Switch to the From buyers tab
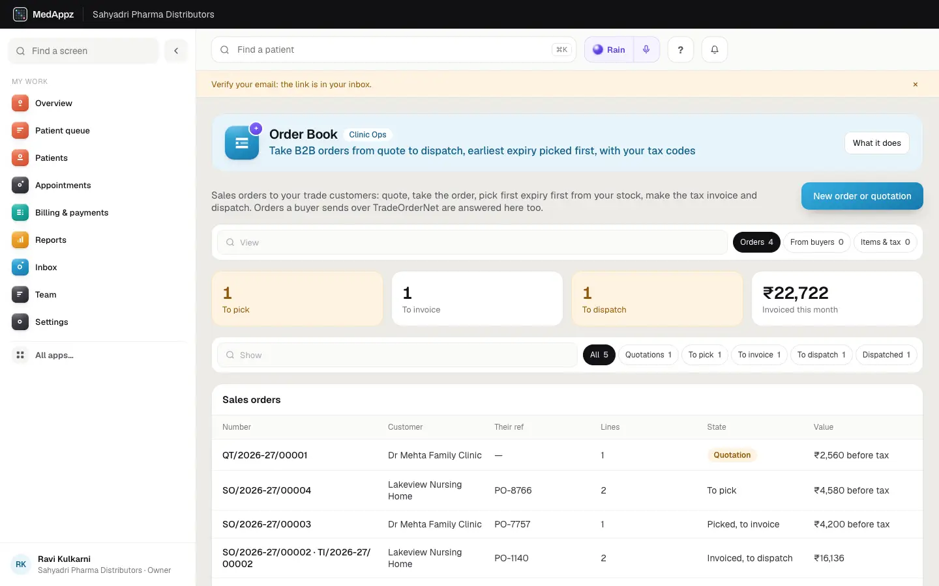Image resolution: width=939 pixels, height=586 pixels. (817, 242)
